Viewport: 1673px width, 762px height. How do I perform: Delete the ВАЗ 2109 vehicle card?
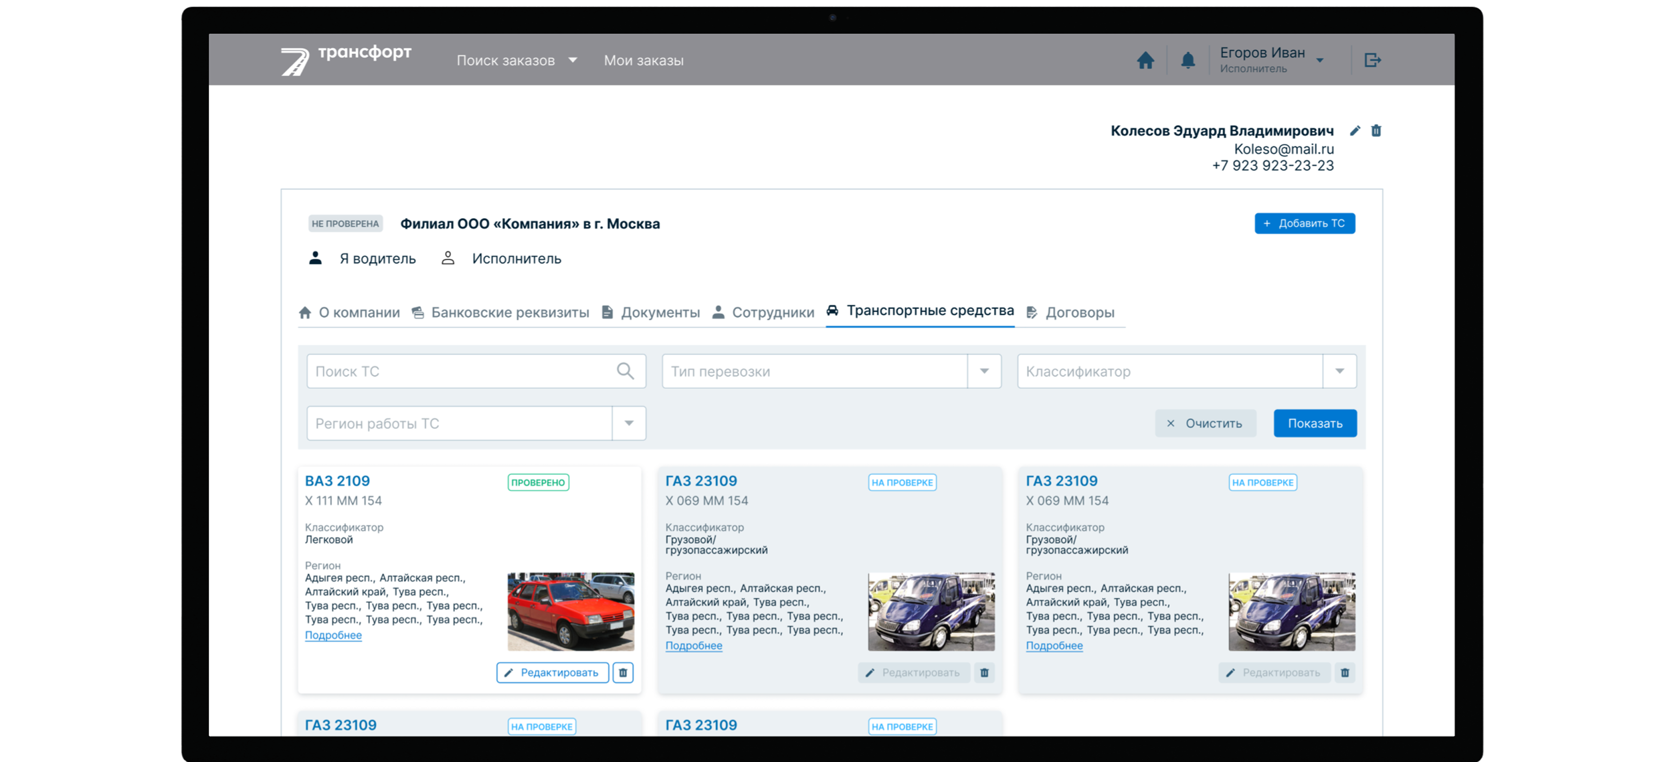(622, 672)
